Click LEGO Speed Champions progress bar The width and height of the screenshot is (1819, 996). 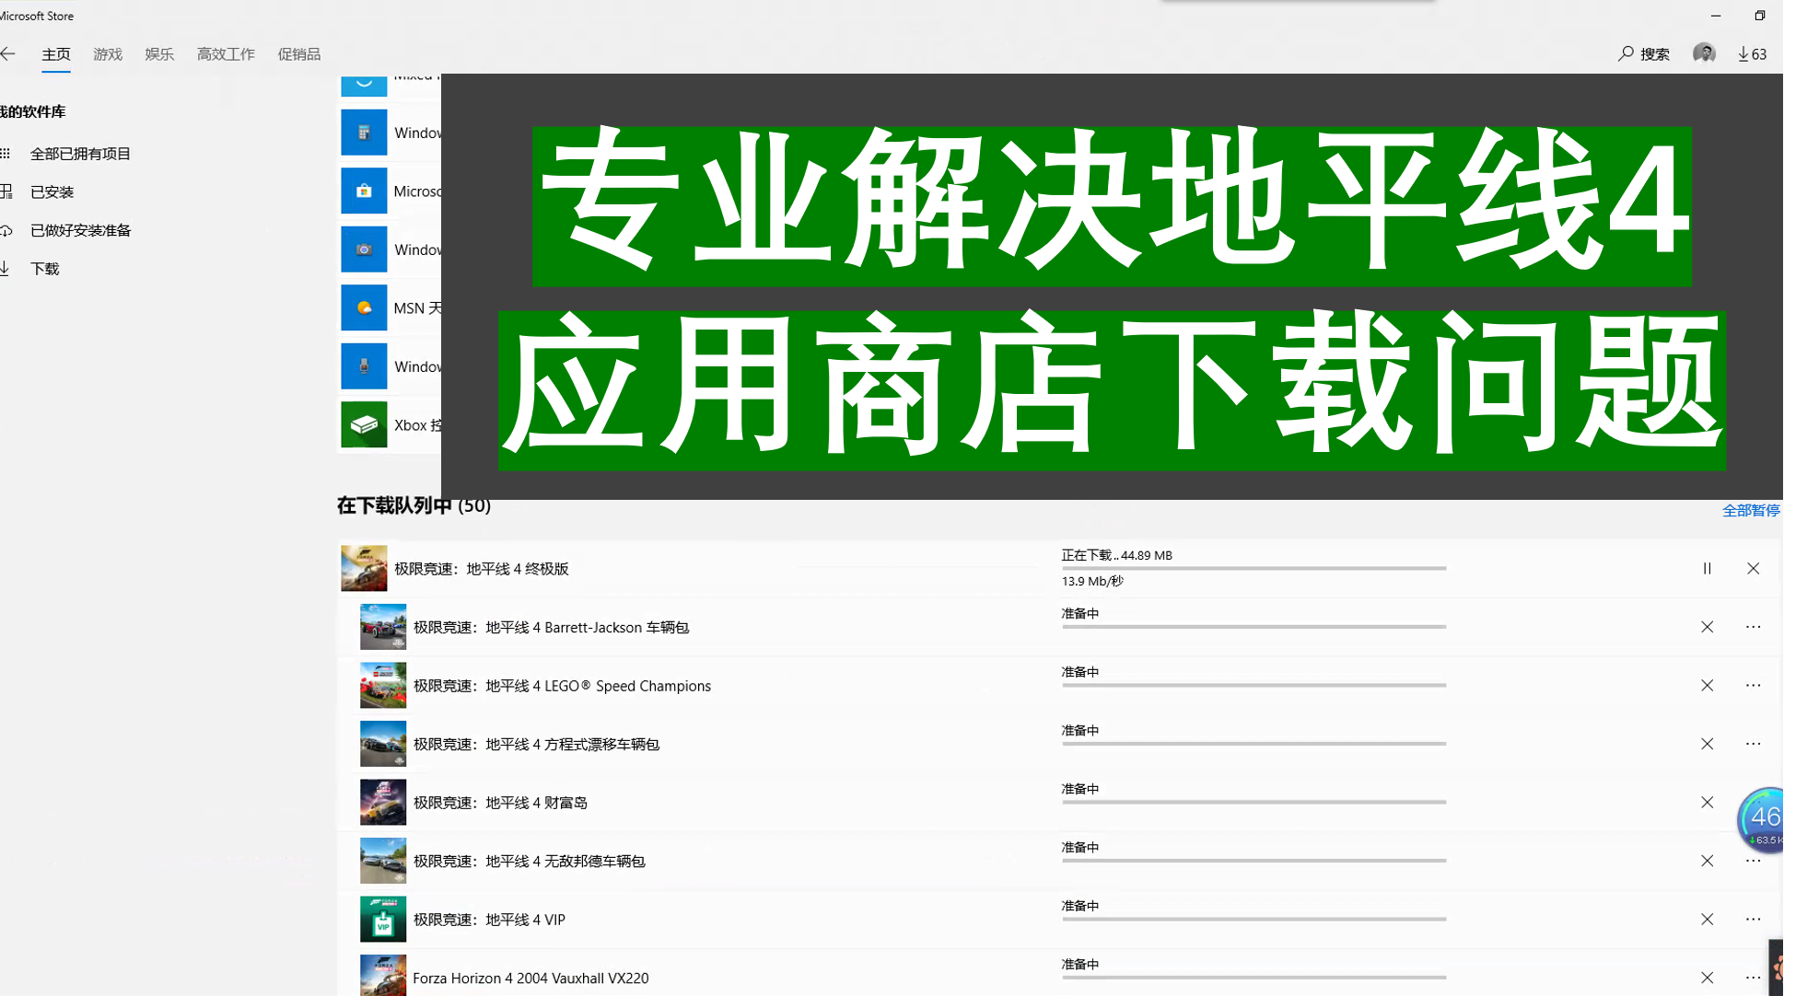[1253, 686]
